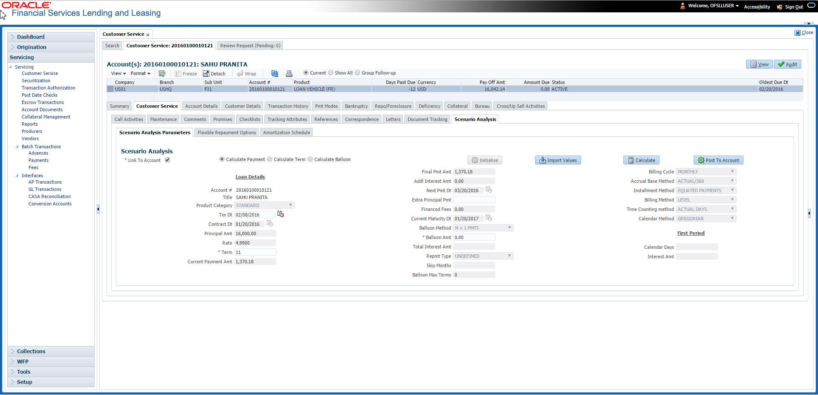Switch to the Transaction History tab
818x395 pixels.
pyautogui.click(x=288, y=106)
